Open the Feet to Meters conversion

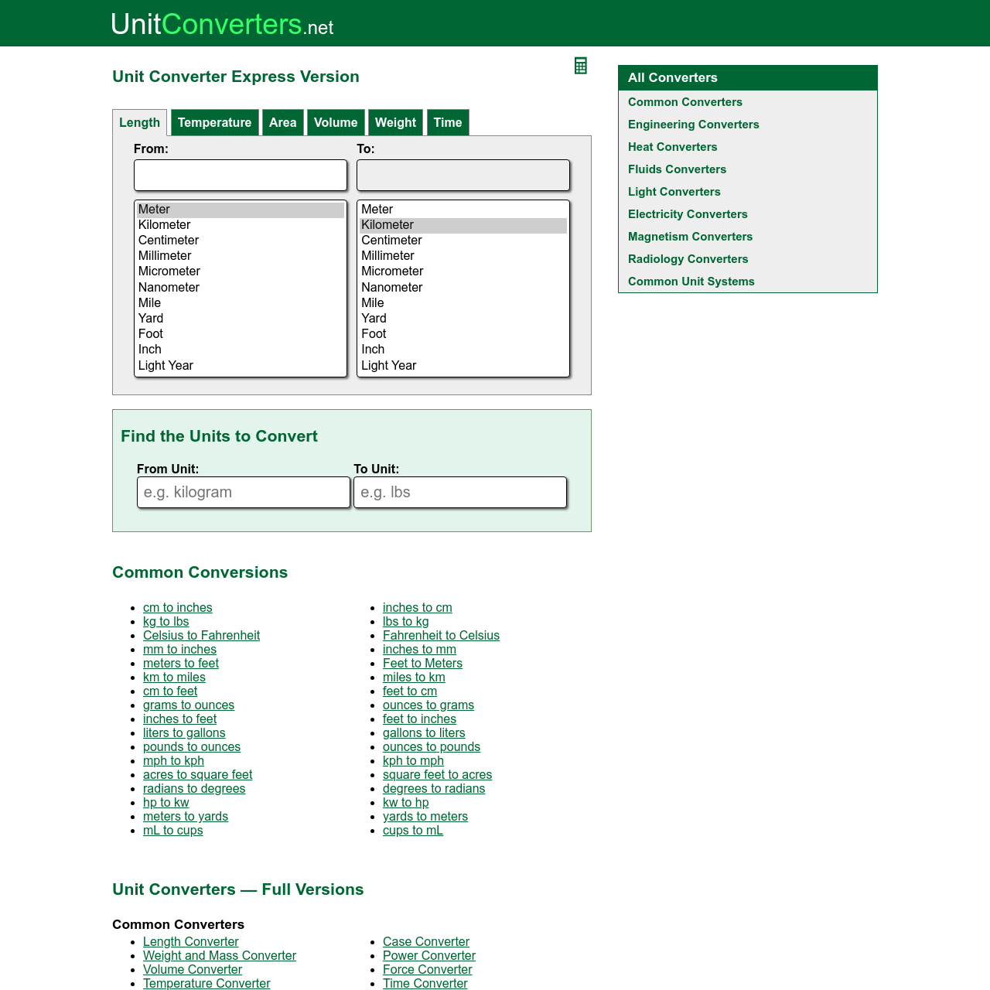pyautogui.click(x=422, y=664)
